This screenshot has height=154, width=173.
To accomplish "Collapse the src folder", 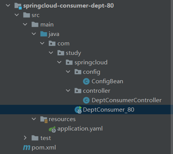I will point(17,15).
